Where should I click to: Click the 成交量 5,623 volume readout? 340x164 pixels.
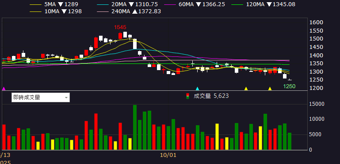(x=211, y=96)
